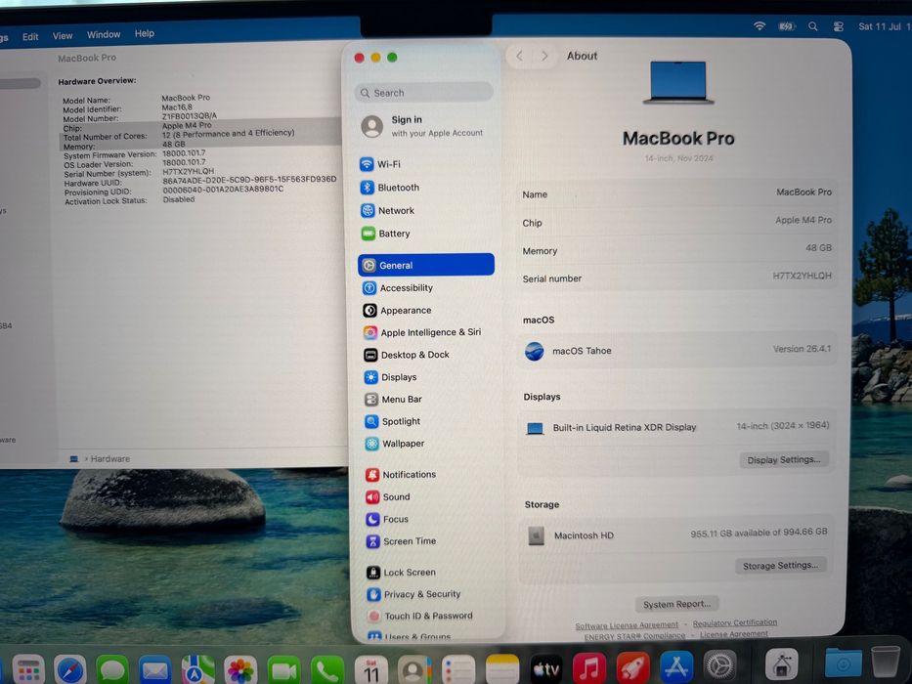The image size is (912, 684).
Task: Open Maps from the Dock
Action: coord(197,670)
